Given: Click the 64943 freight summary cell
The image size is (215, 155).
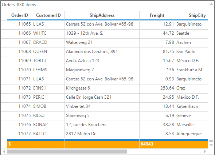Looking at the screenshot, I should [157, 144].
